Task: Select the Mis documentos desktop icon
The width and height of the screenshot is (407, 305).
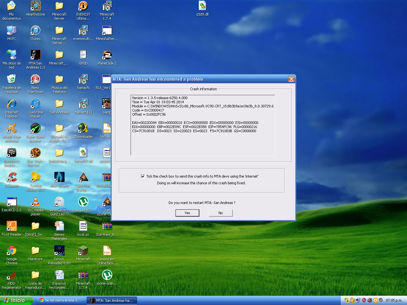Action: pos(11,10)
